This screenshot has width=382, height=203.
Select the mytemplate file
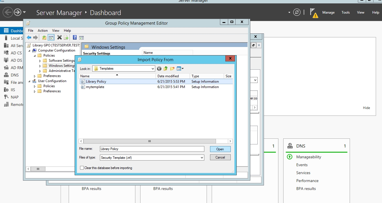95,87
